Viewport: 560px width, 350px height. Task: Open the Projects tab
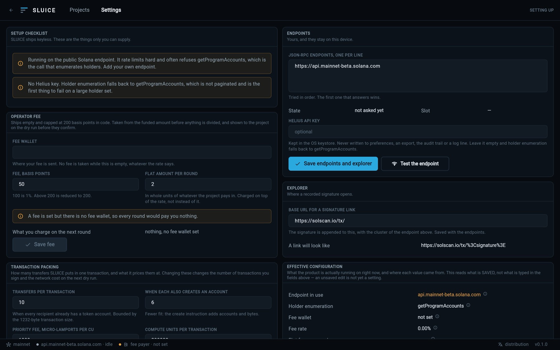(79, 10)
